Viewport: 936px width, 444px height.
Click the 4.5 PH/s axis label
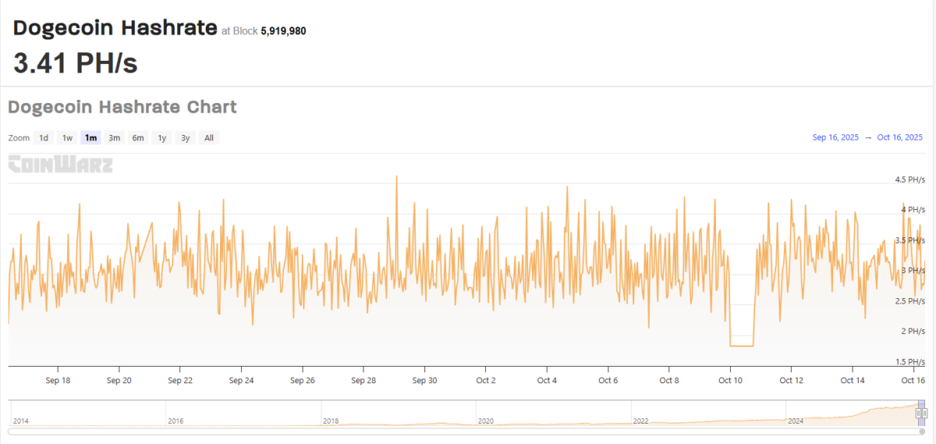point(909,179)
